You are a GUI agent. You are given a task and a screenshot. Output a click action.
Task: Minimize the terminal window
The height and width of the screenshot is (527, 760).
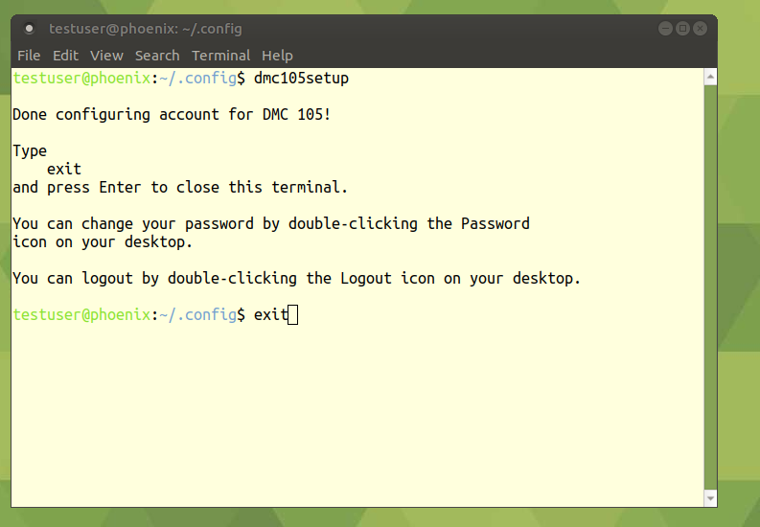[x=665, y=29]
